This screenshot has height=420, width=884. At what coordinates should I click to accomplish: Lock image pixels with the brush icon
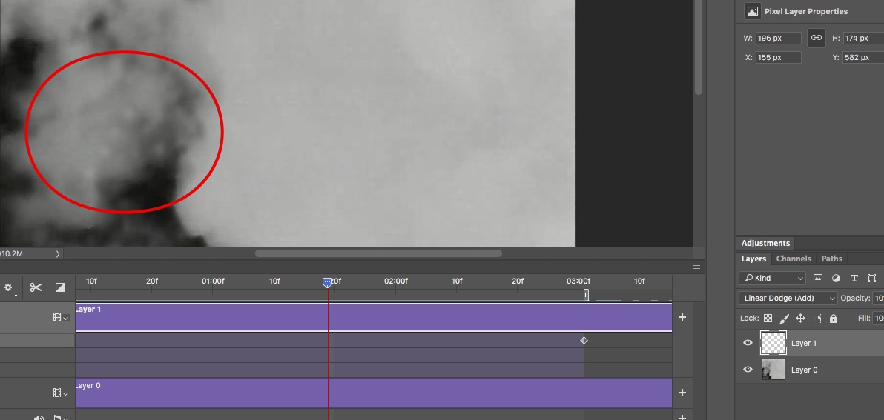(784, 319)
